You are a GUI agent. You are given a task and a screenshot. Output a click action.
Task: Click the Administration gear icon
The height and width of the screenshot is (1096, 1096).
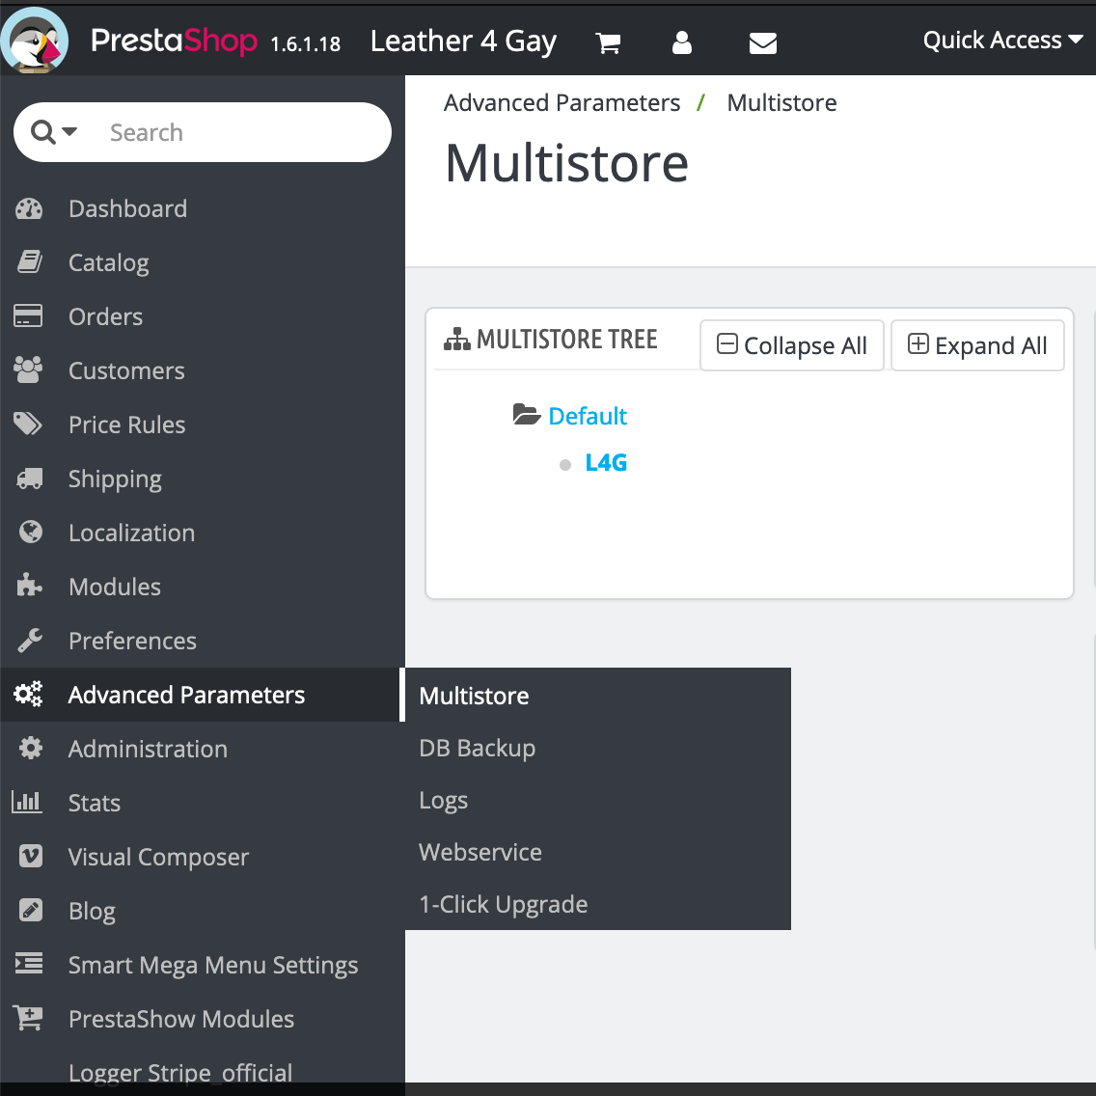[x=30, y=748]
